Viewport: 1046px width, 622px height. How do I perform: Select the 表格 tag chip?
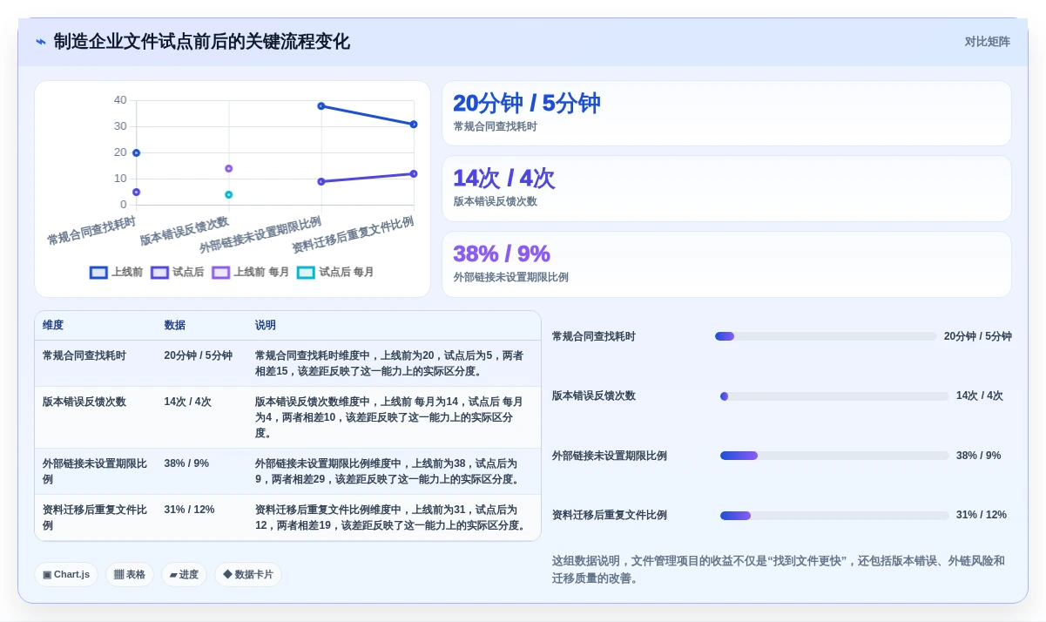130,574
